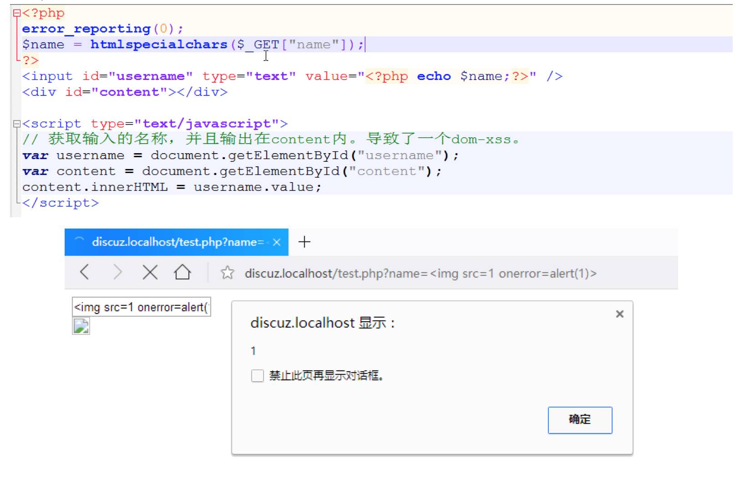Stop page loading with the X icon

pyautogui.click(x=150, y=273)
